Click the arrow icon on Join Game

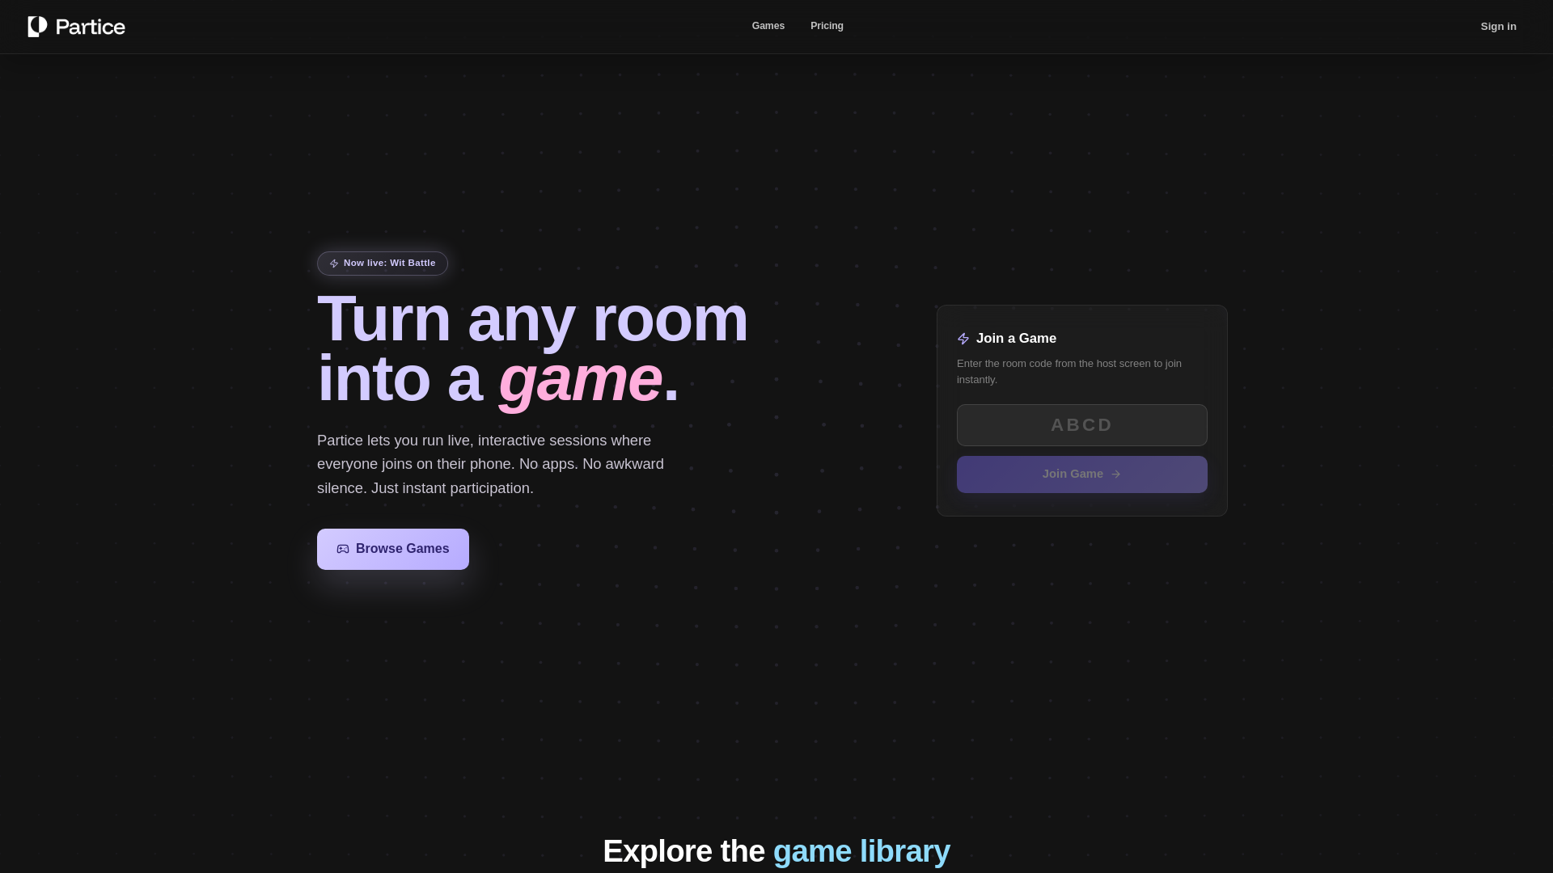coord(1116,474)
